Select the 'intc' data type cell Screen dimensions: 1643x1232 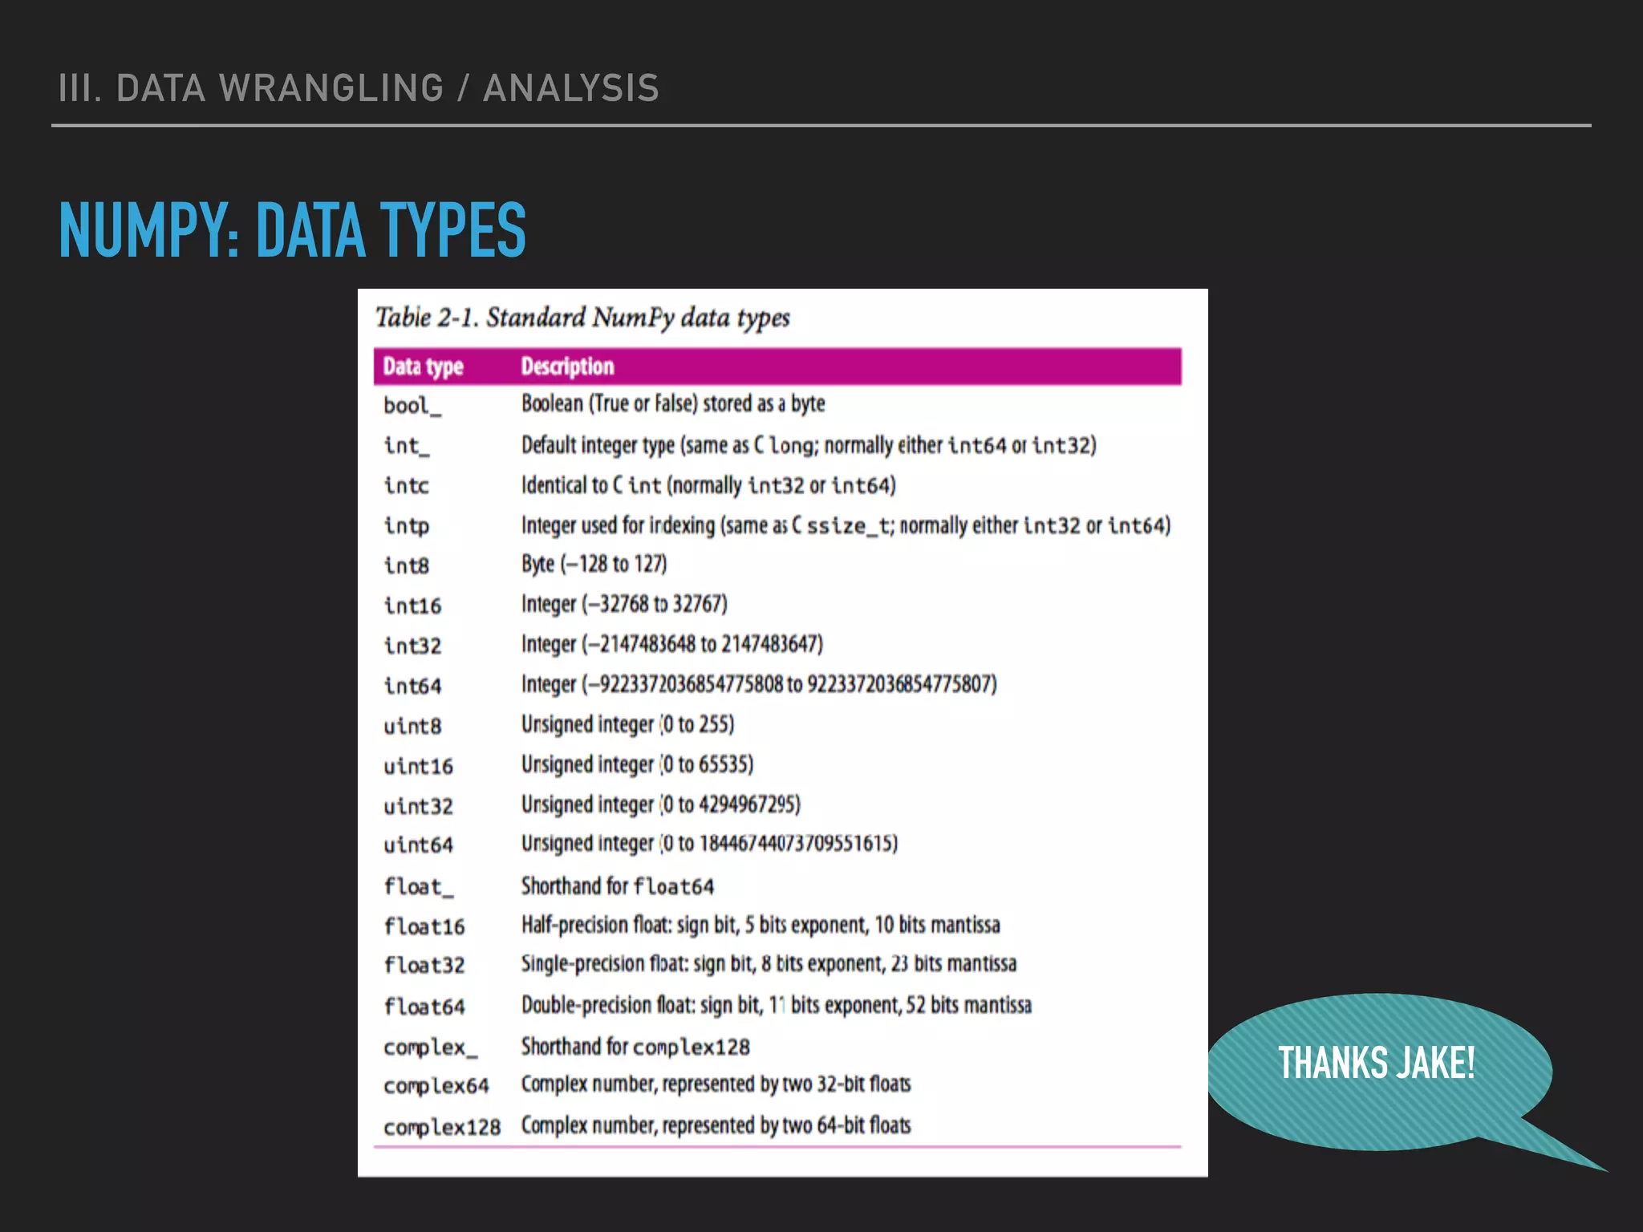pyautogui.click(x=406, y=485)
